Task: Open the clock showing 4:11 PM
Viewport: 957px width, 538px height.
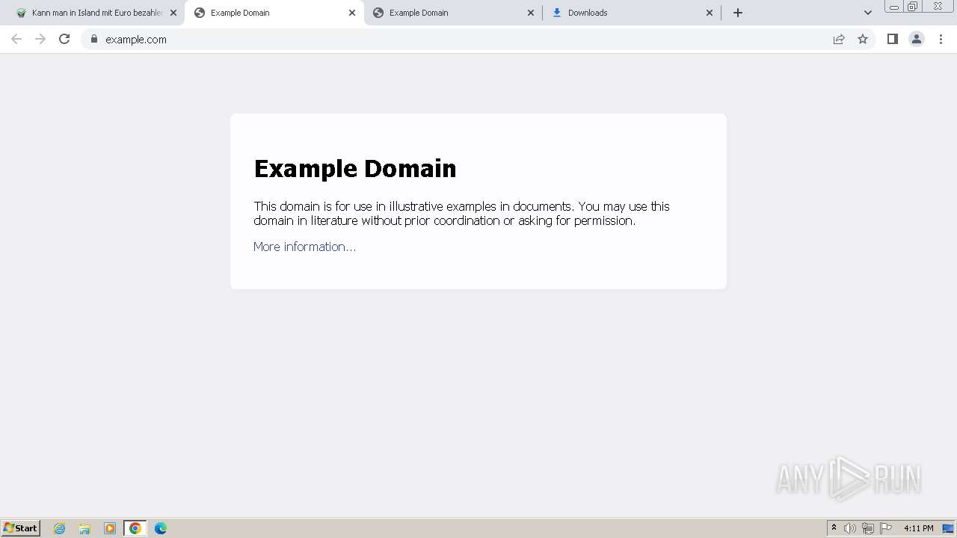Action: (x=918, y=528)
